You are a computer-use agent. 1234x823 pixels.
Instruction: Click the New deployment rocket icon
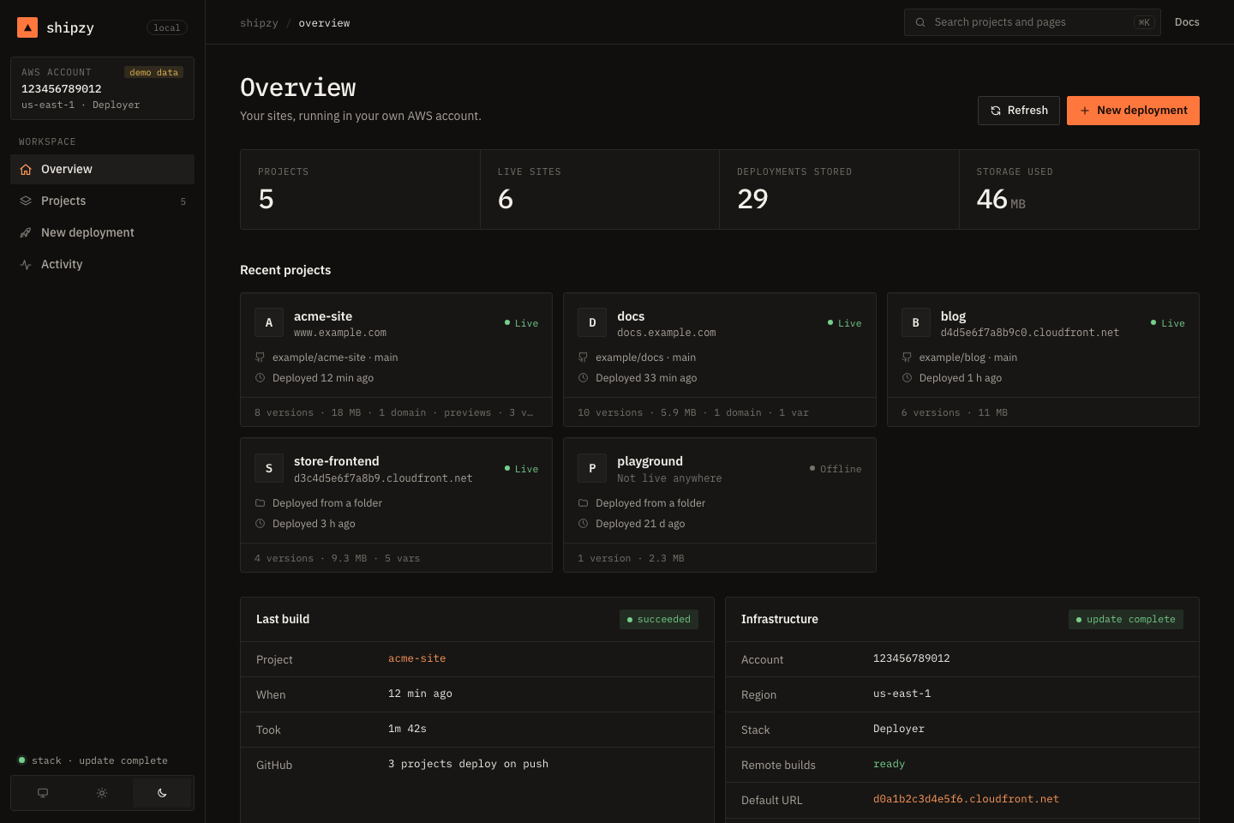click(x=26, y=233)
